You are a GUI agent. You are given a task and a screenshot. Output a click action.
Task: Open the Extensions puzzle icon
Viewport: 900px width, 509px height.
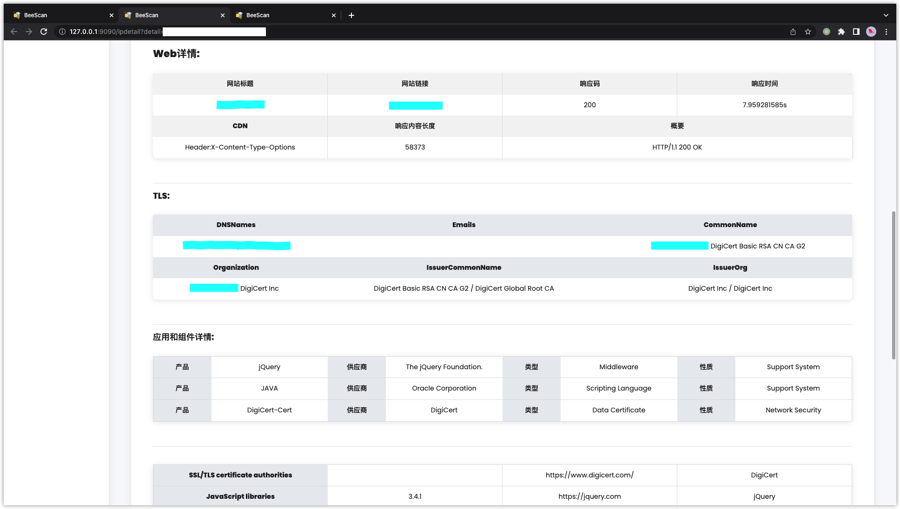click(841, 32)
